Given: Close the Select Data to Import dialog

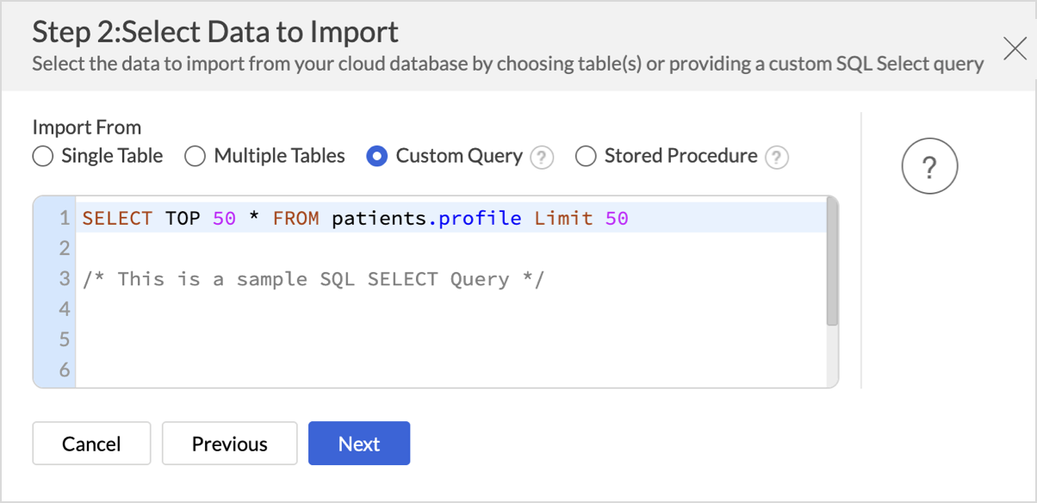Looking at the screenshot, I should 1015,48.
